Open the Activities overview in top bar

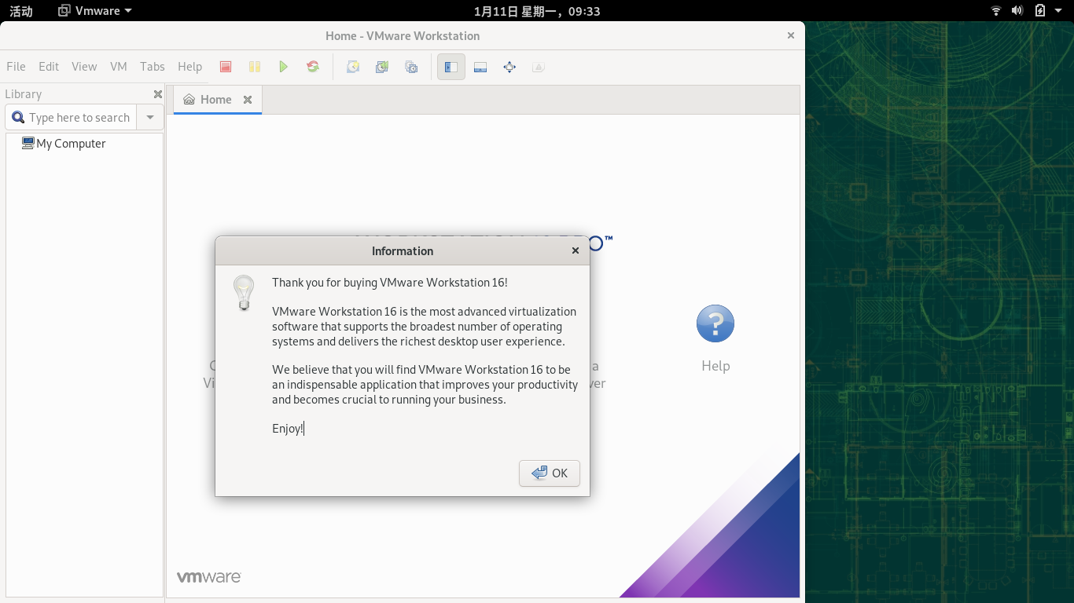coord(21,11)
